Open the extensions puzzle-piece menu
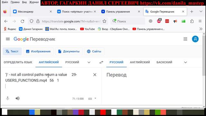 coord(192,21)
